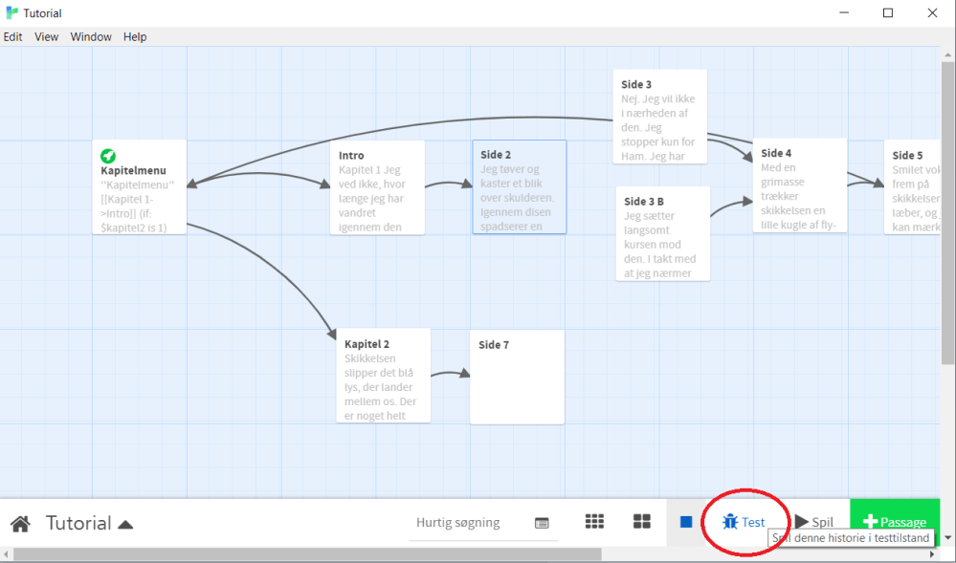Show passages as small grid icons
The width and height of the screenshot is (956, 563).
pyautogui.click(x=594, y=522)
